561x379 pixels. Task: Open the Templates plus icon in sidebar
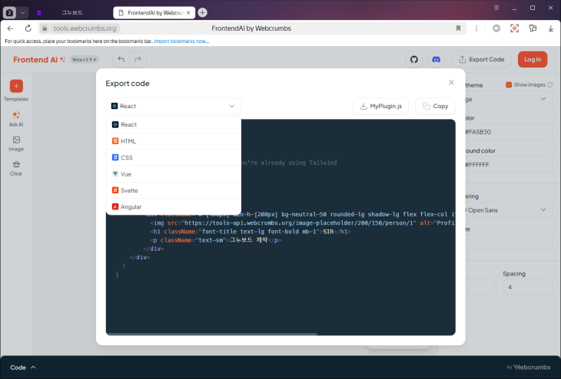[16, 86]
